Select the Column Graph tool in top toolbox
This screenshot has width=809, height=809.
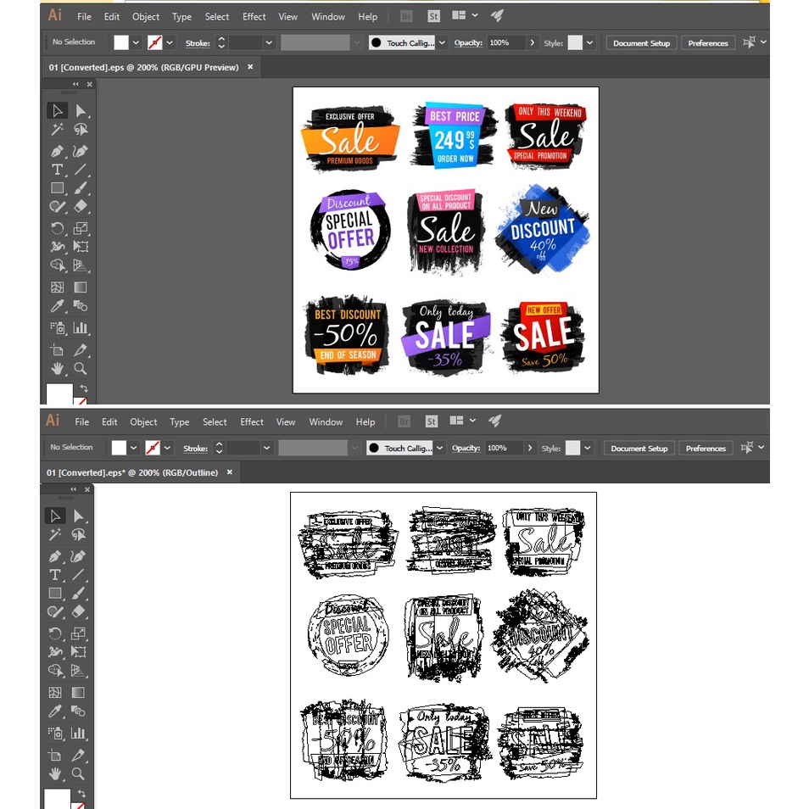81,328
